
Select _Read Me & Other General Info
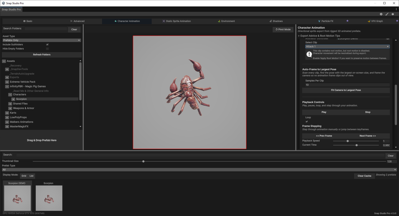(31, 91)
